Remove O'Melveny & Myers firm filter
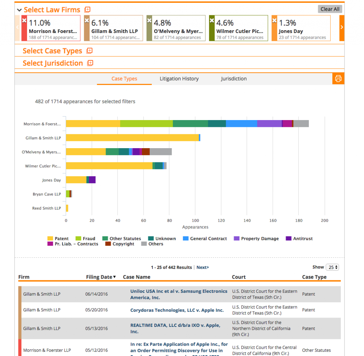The height and width of the screenshot is (356, 364). tap(149, 20)
